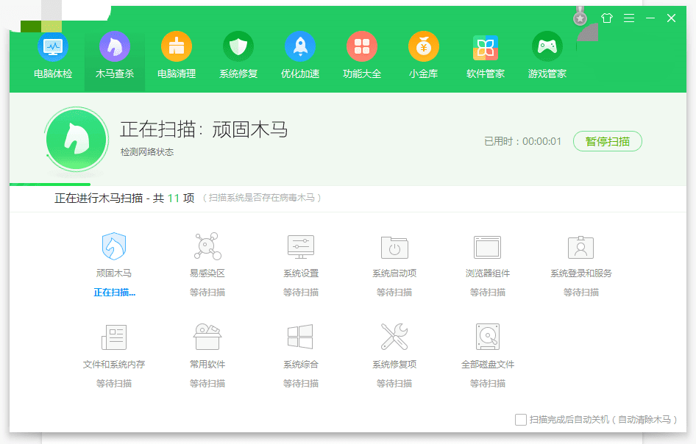The image size is (696, 444).
Task: Click the 文件和系统内存 scan item icon
Action: (x=114, y=337)
